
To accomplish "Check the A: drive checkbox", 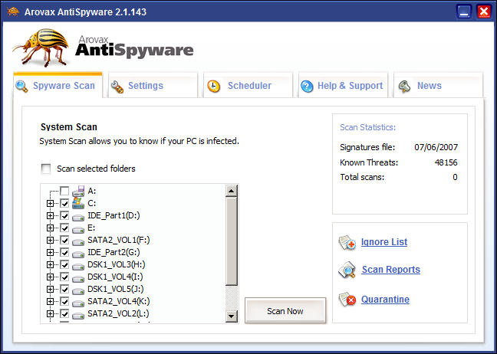I will (64, 191).
